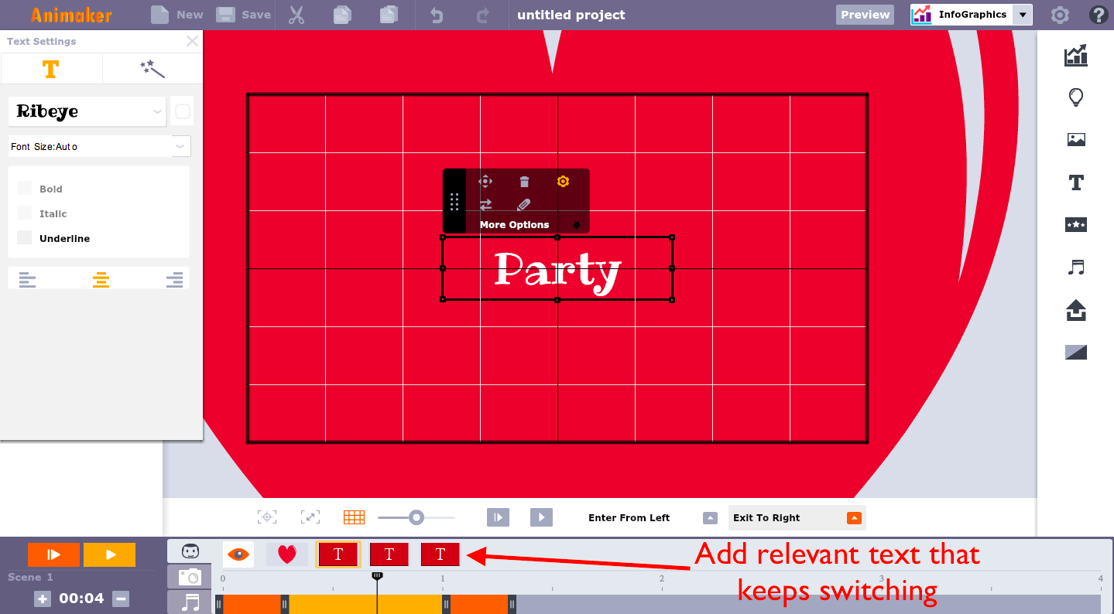Open the text T library icon

click(1075, 182)
